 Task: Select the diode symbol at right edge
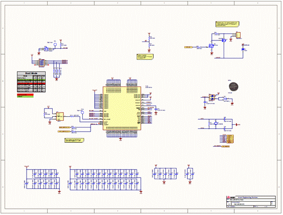(243, 49)
